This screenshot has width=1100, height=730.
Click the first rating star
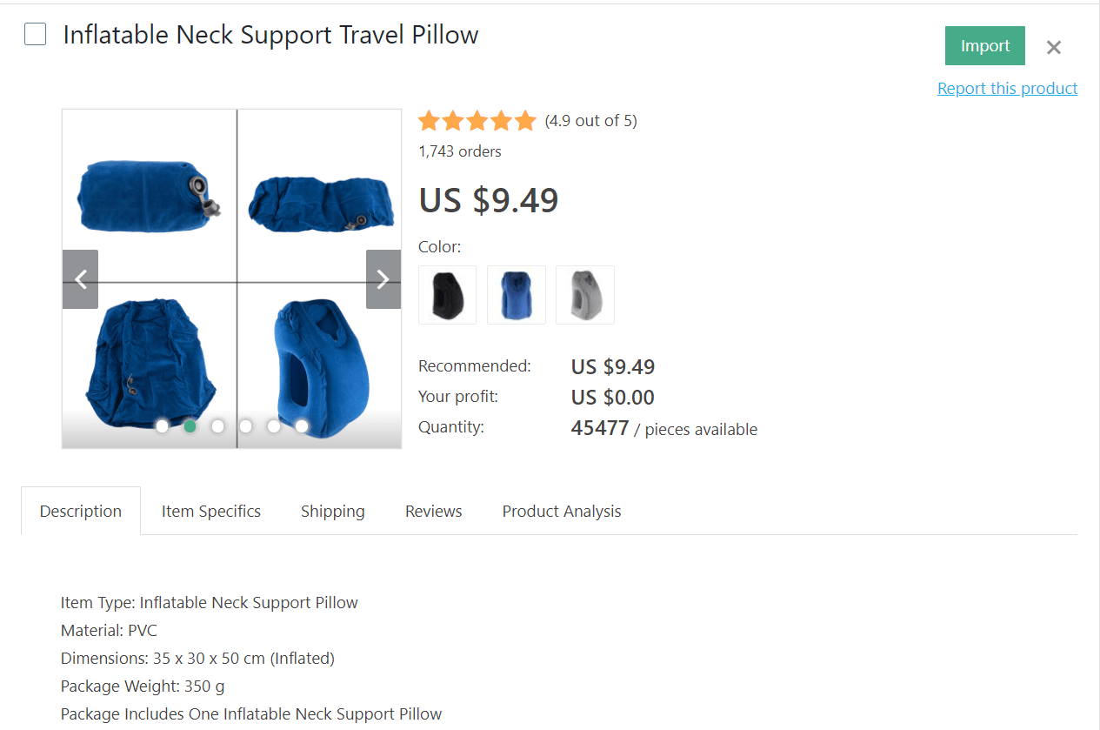[x=429, y=120]
